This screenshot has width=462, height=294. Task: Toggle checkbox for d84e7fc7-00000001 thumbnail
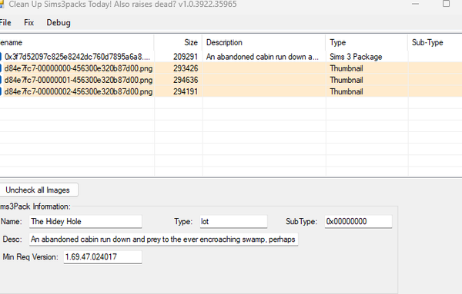pos(1,80)
